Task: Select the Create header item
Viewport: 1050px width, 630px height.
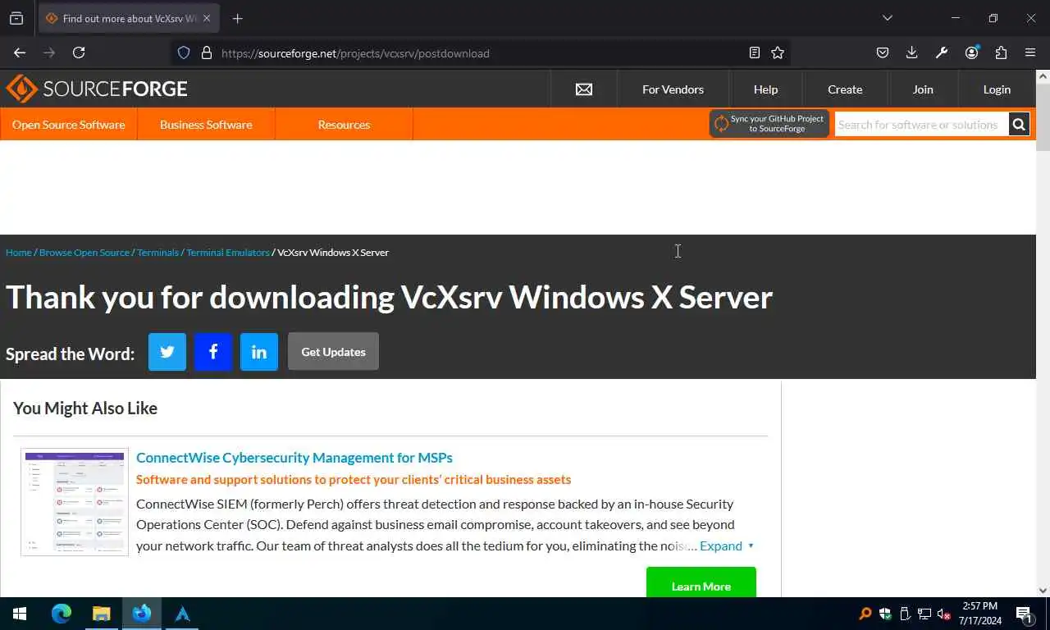Action: click(845, 89)
